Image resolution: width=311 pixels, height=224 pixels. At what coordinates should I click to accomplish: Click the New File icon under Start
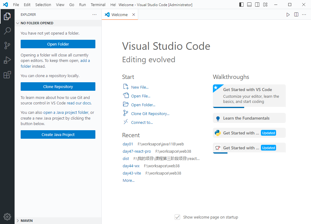pyautogui.click(x=126, y=87)
